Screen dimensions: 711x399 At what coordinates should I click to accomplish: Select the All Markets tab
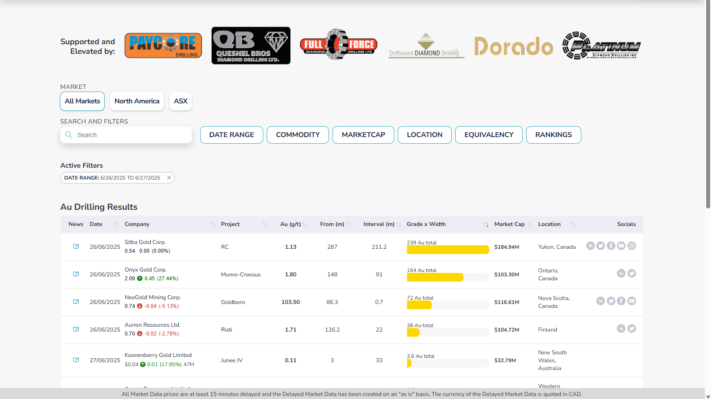click(x=82, y=101)
